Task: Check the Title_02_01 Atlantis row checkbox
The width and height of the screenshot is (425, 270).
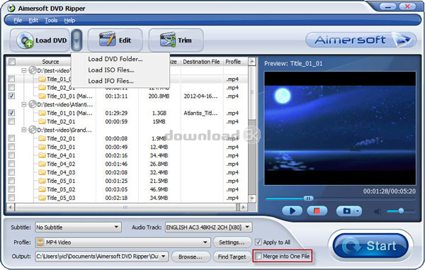Action: (11, 121)
